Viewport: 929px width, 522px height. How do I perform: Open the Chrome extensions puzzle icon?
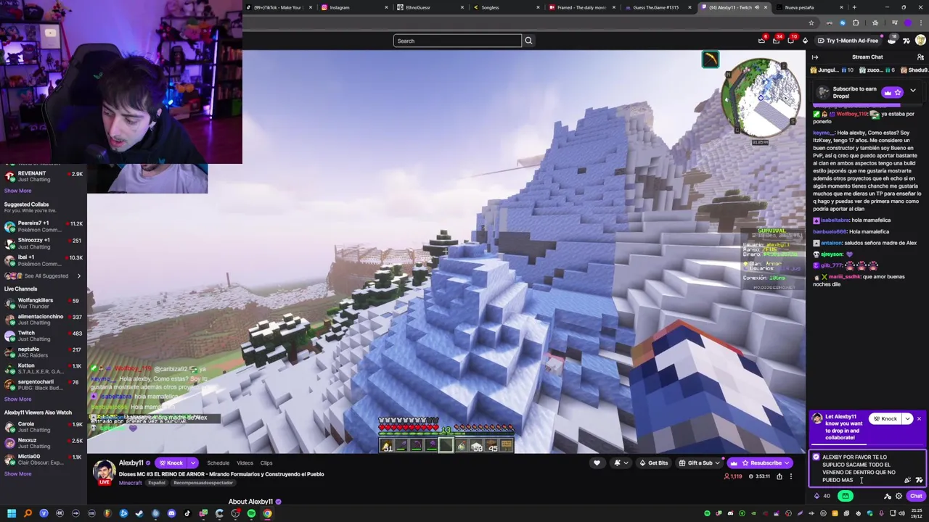point(856,22)
